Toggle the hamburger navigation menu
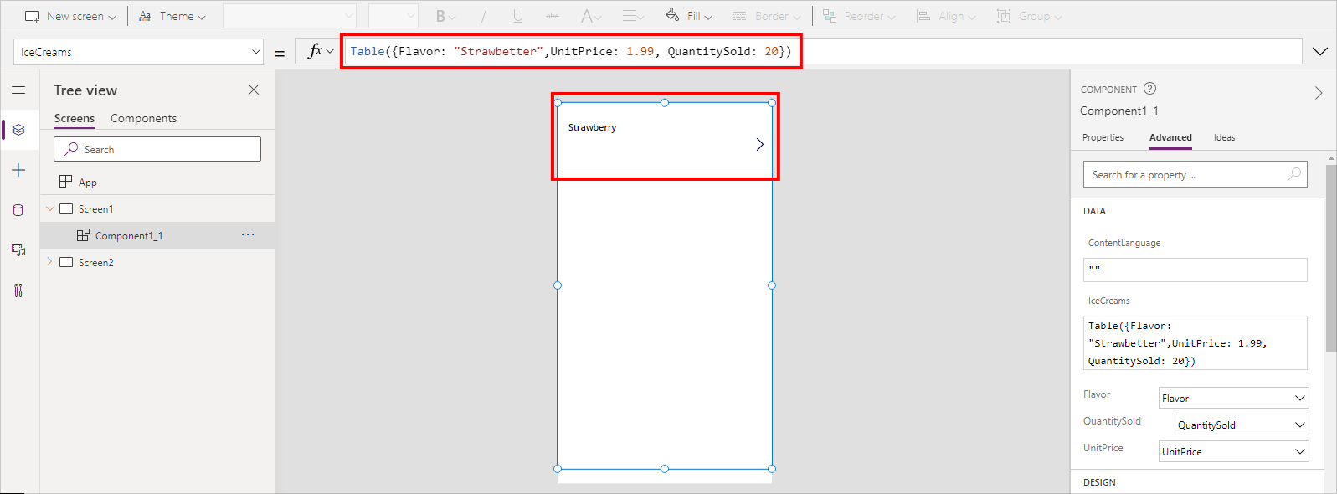 point(18,90)
